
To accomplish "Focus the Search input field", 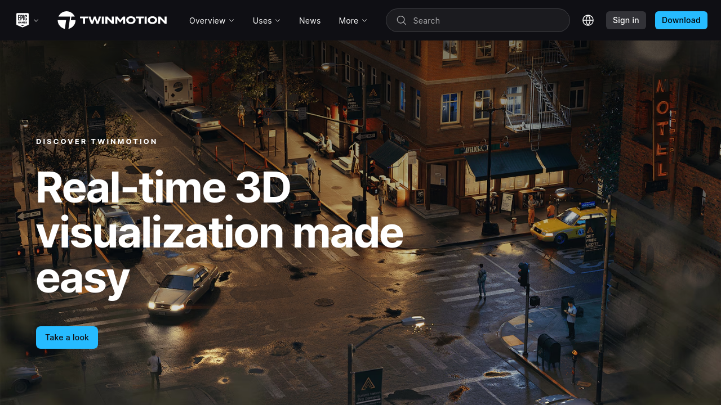I will 484,21.
